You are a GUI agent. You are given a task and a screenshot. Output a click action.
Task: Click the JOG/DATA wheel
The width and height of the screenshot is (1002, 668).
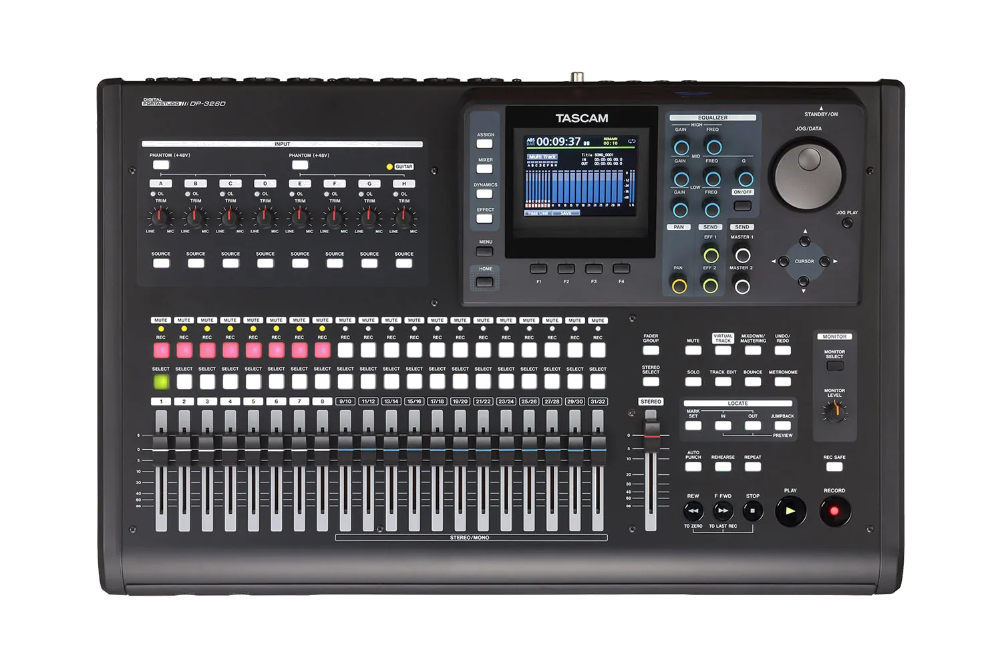point(808,175)
